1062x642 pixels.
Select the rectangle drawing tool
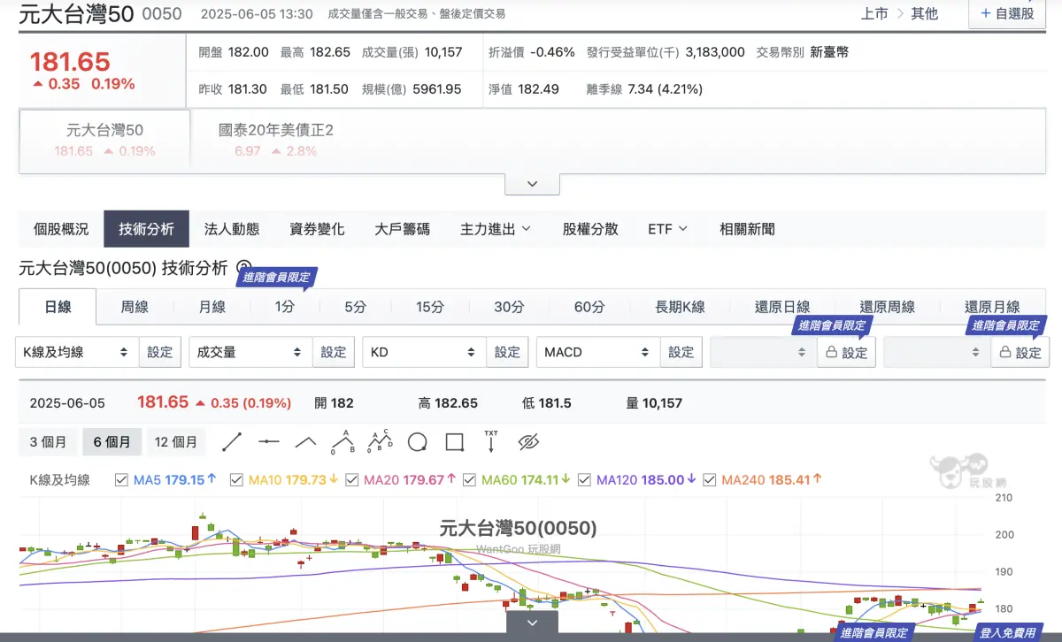(x=455, y=441)
